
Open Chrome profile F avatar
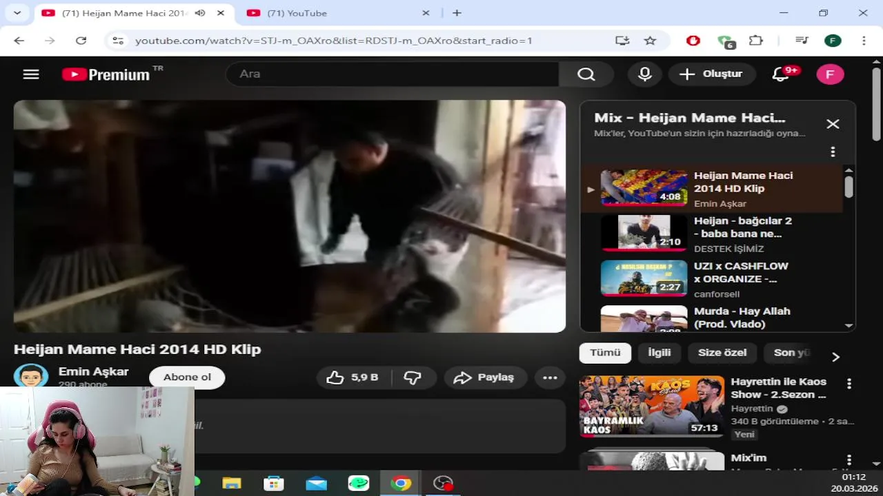coord(833,41)
